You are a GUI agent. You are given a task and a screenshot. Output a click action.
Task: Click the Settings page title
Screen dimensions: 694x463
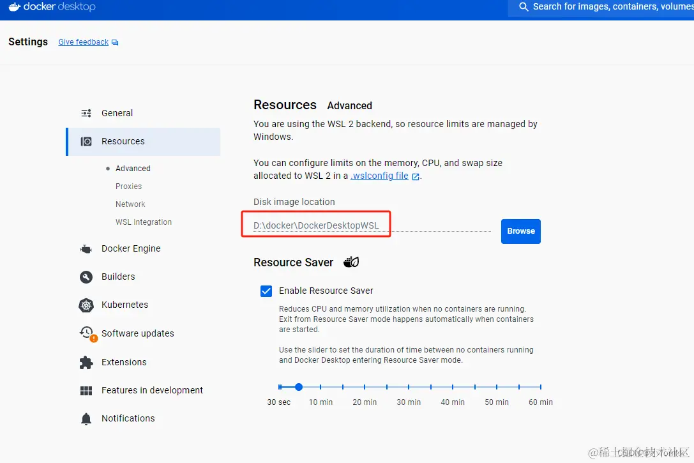click(28, 42)
